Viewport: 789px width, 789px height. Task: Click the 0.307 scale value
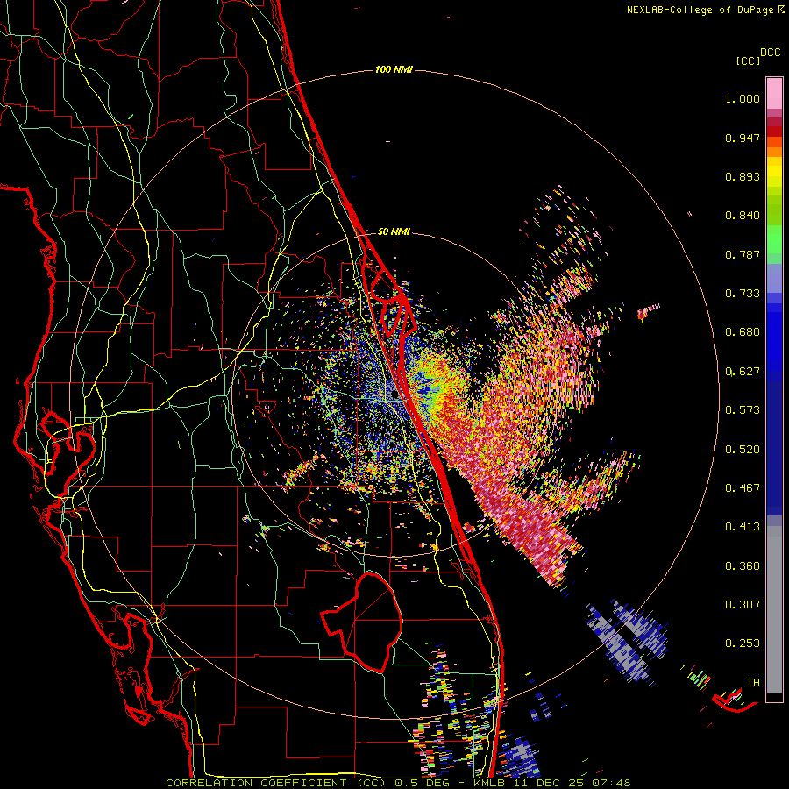743,605
